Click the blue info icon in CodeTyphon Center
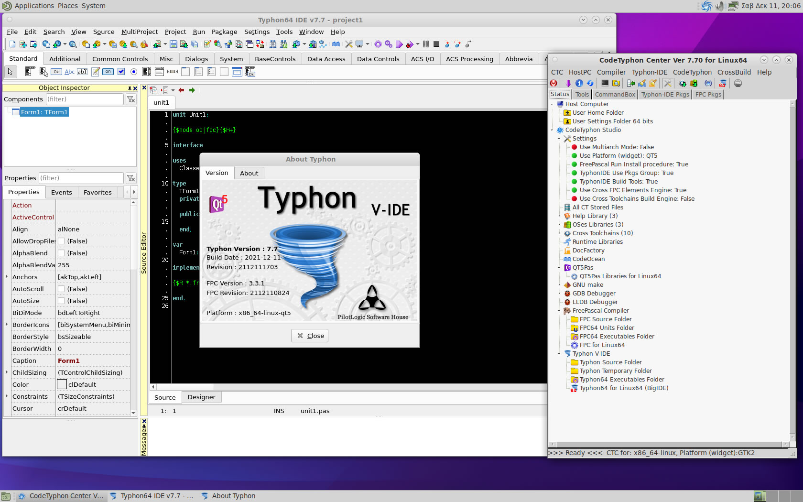Image resolution: width=803 pixels, height=502 pixels. [x=579, y=83]
